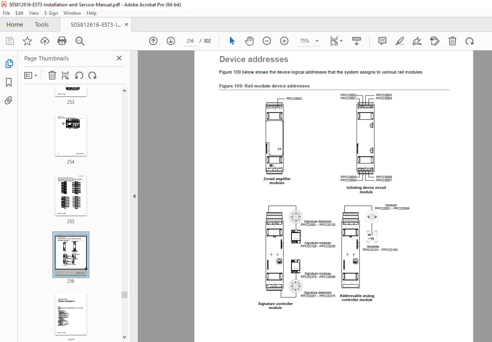The height and width of the screenshot is (342, 492).
Task: Click the 'Signature controller module' label
Action: 275,305
